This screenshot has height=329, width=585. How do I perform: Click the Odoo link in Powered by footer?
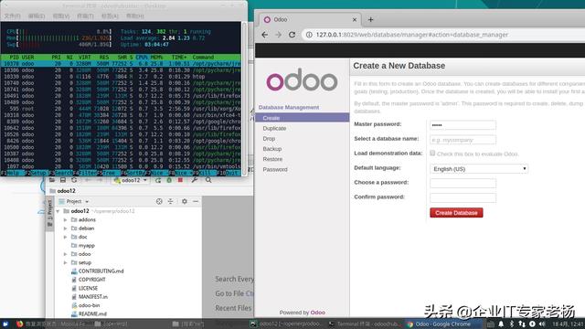click(317, 313)
